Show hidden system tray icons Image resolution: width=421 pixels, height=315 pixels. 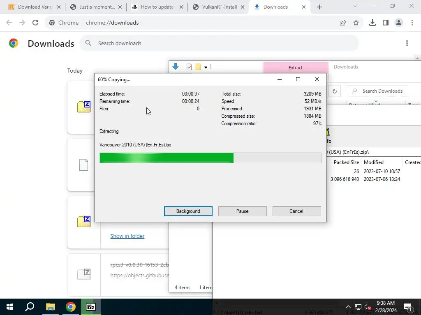[348, 307]
